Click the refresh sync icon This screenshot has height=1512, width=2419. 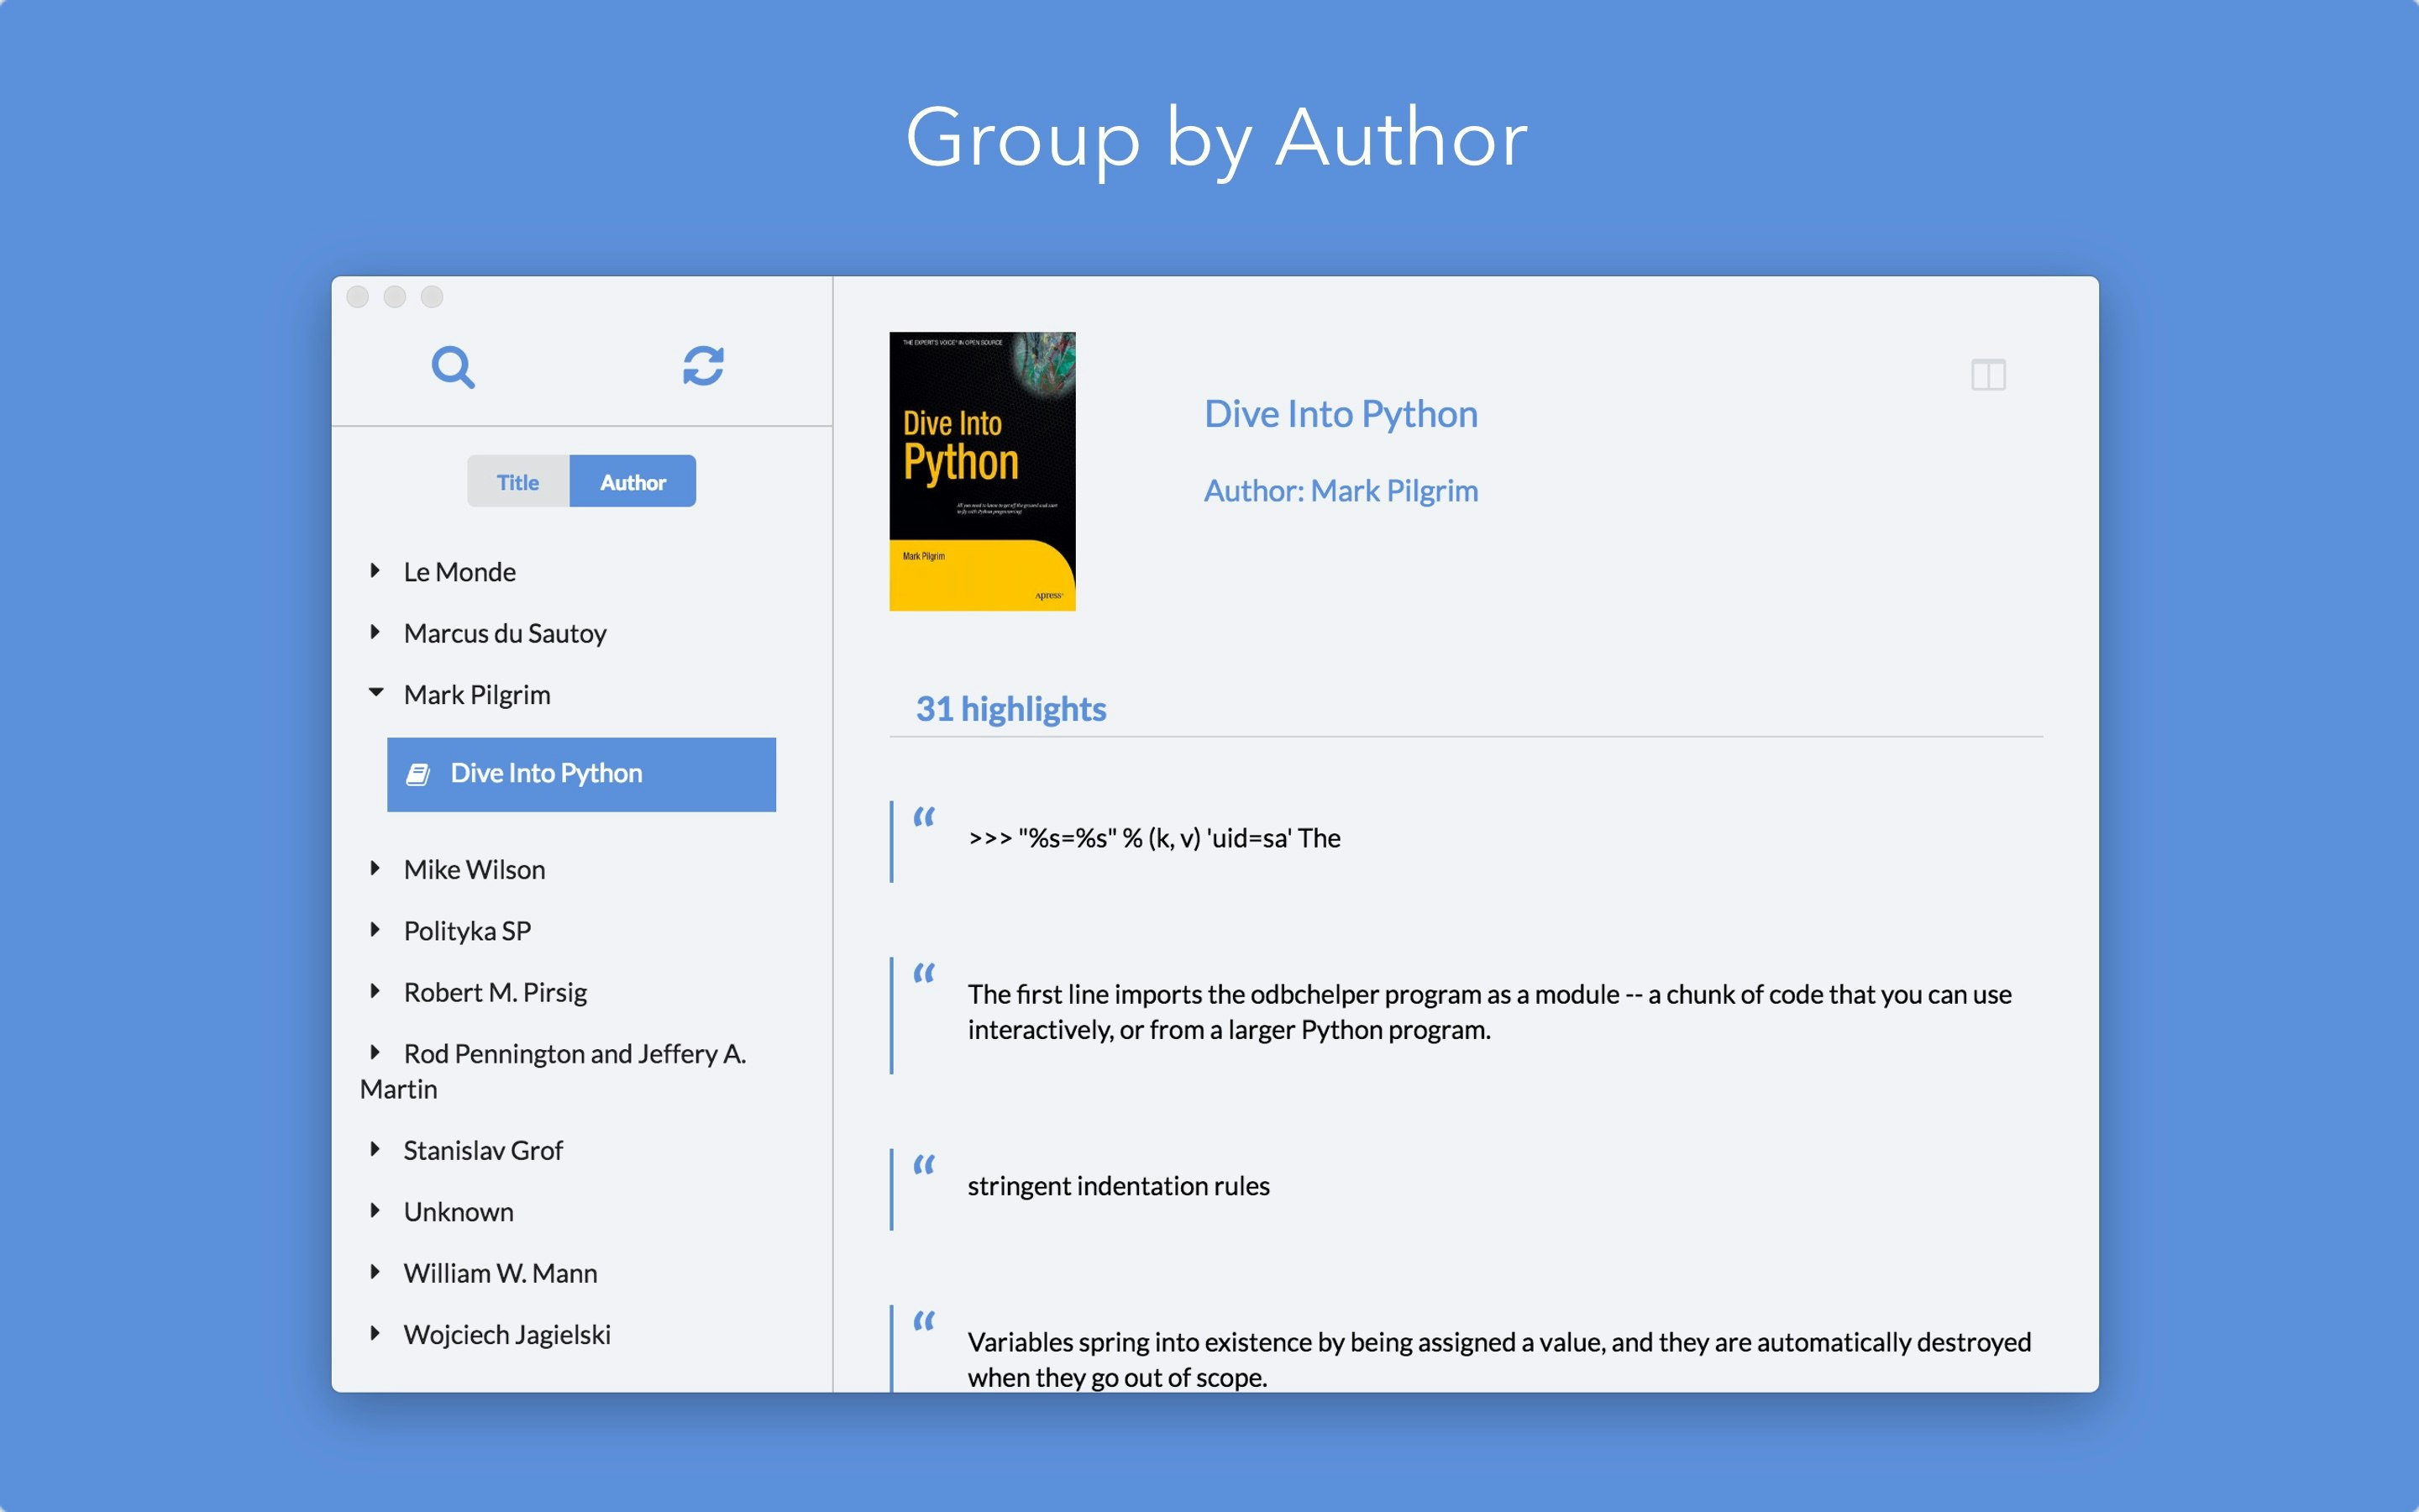pyautogui.click(x=703, y=366)
